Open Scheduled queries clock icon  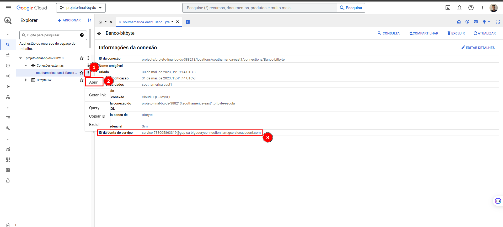[x=8, y=66]
